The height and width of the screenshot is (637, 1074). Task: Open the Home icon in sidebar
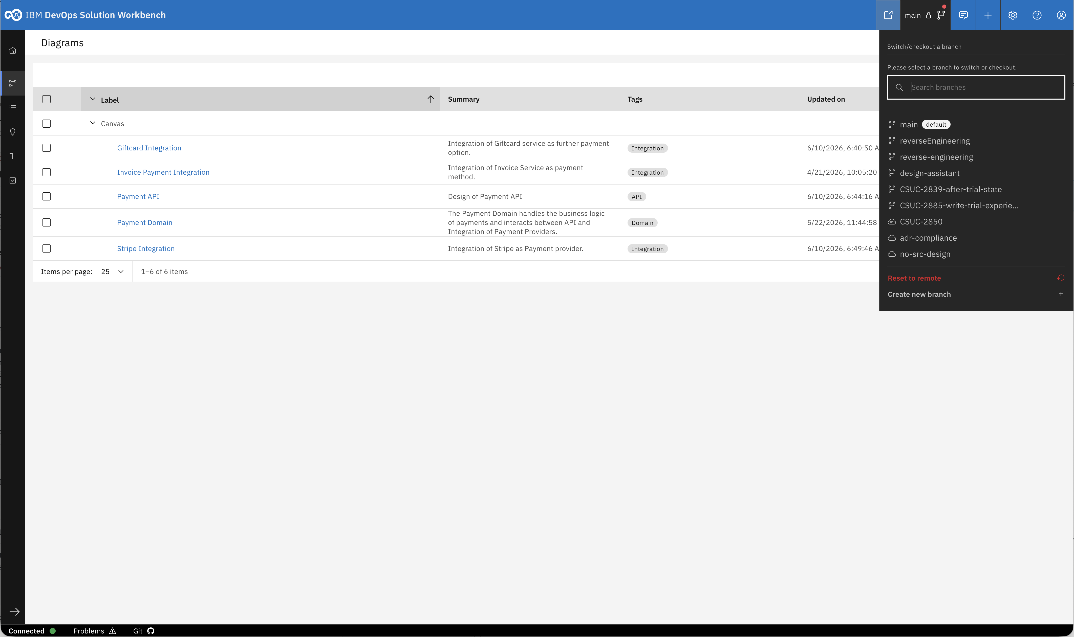click(12, 50)
